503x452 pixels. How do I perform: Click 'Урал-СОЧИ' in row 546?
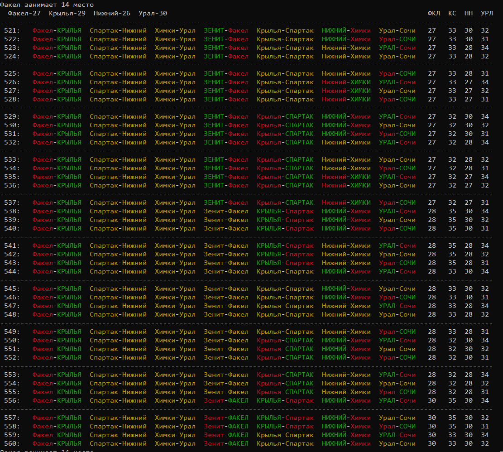pyautogui.click(x=397, y=298)
